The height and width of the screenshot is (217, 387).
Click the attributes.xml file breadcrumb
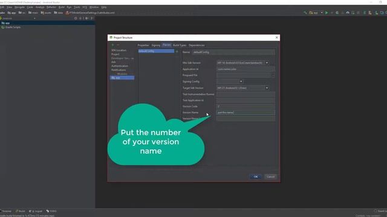tap(90, 13)
